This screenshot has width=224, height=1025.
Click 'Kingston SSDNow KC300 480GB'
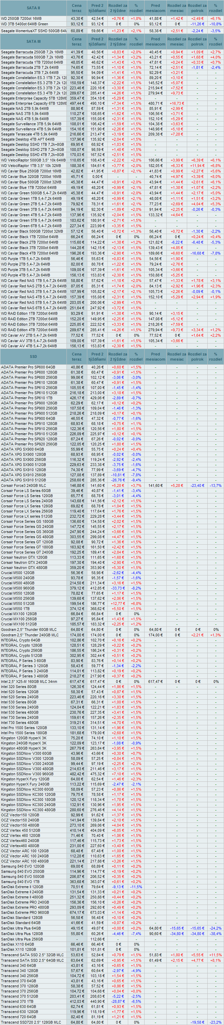28,810
